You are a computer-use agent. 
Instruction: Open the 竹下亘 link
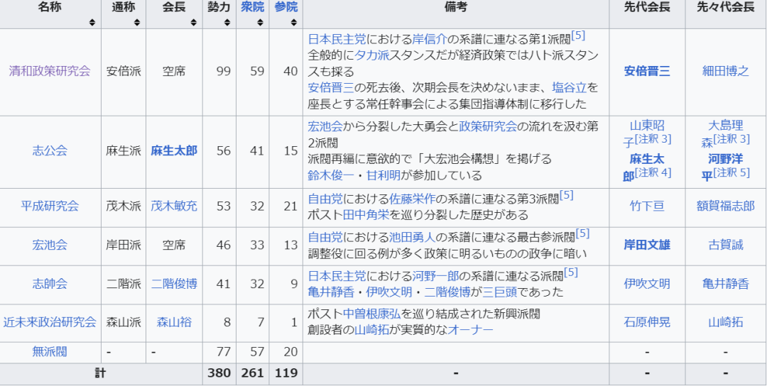click(647, 206)
